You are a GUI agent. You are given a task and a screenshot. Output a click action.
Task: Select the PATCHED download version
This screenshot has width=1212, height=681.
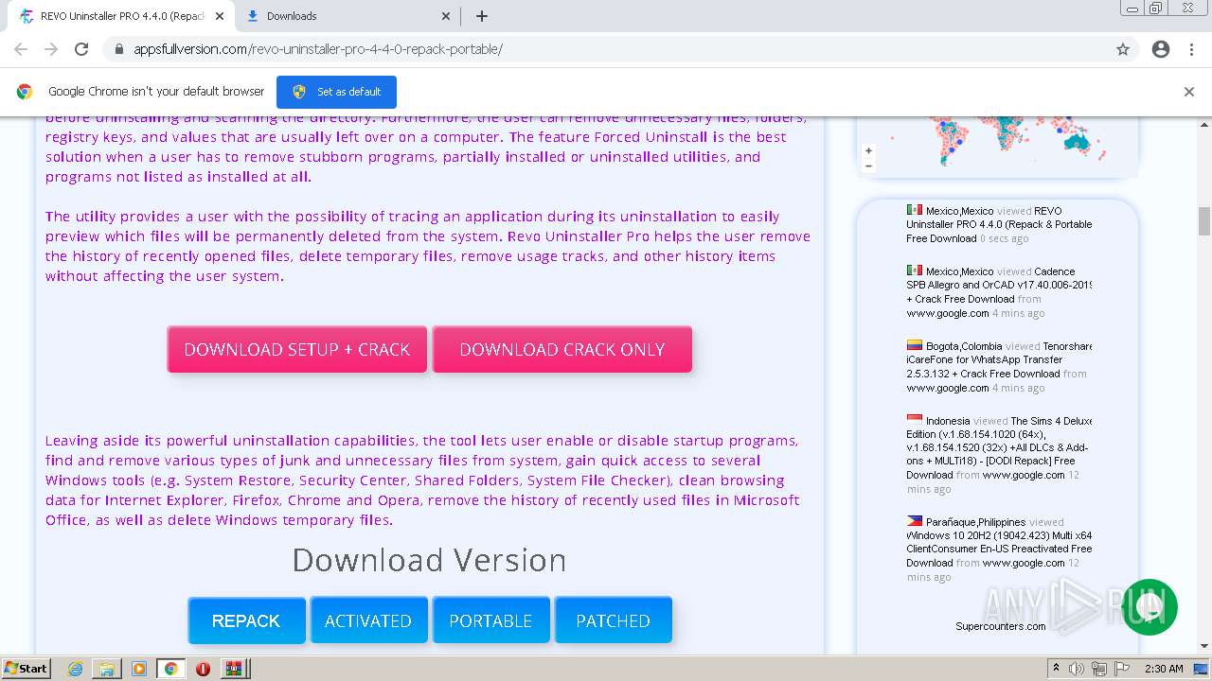[x=614, y=620]
